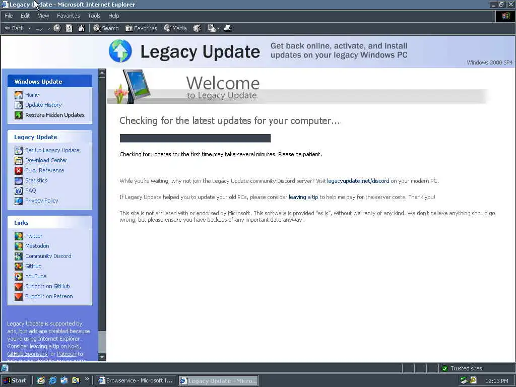Click the Support on Patreon heart icon

[19, 296]
